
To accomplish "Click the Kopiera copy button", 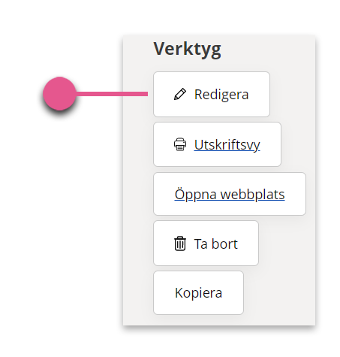I will tap(198, 292).
